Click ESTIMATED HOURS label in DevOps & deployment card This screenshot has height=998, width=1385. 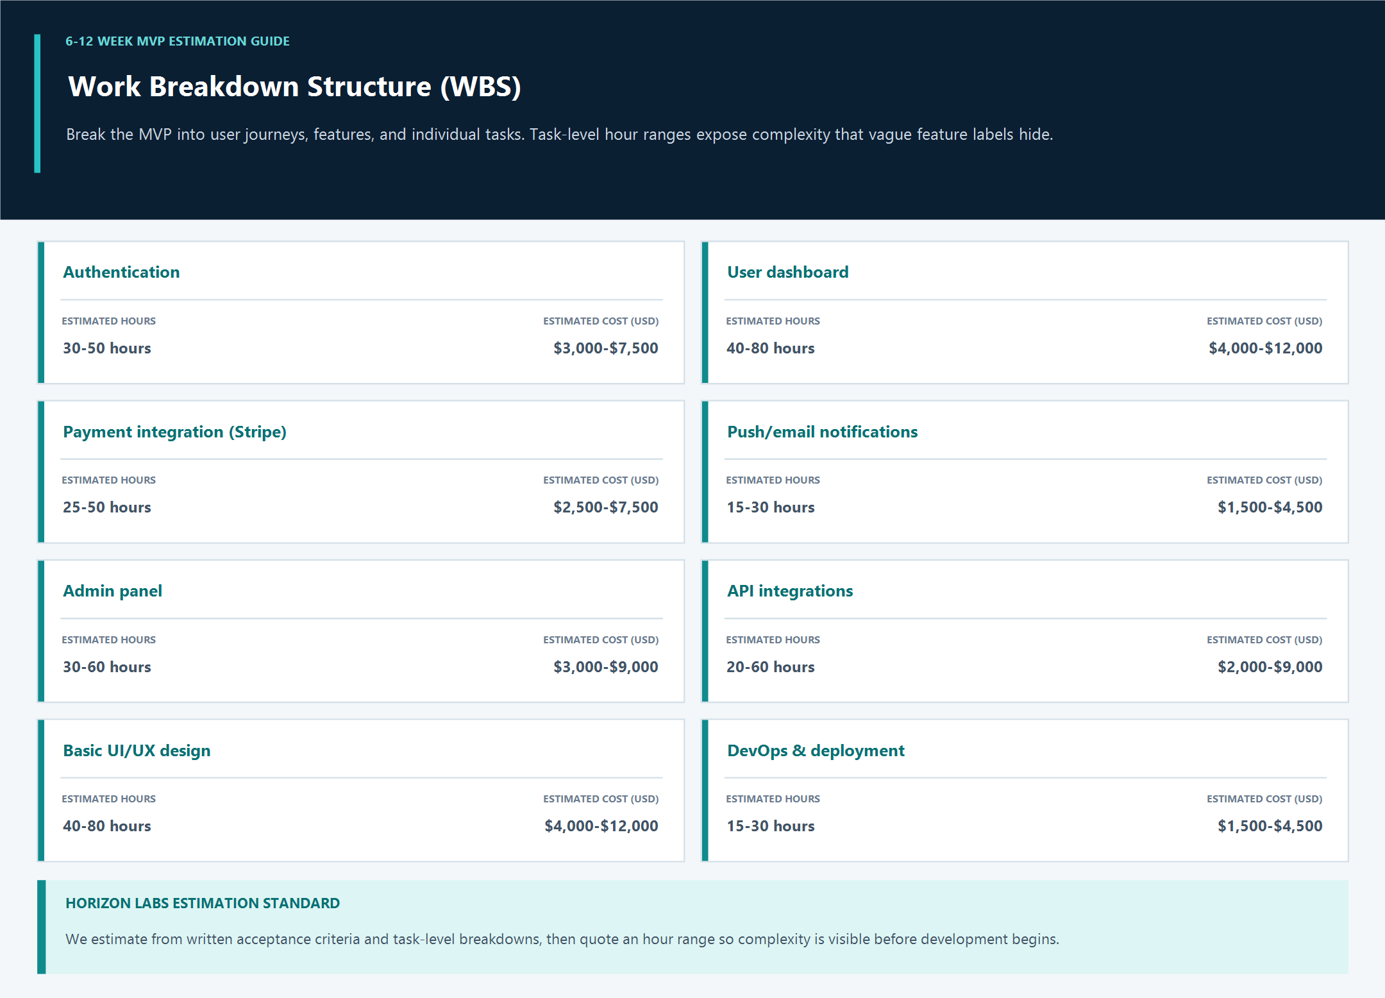click(773, 799)
